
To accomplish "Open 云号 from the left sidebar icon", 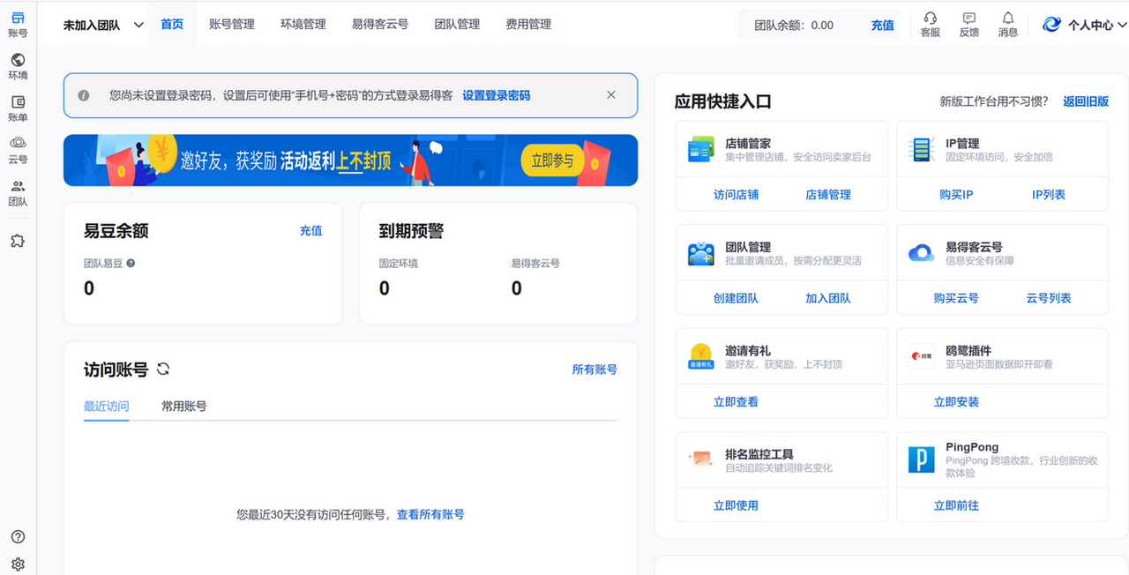I will pos(18,148).
